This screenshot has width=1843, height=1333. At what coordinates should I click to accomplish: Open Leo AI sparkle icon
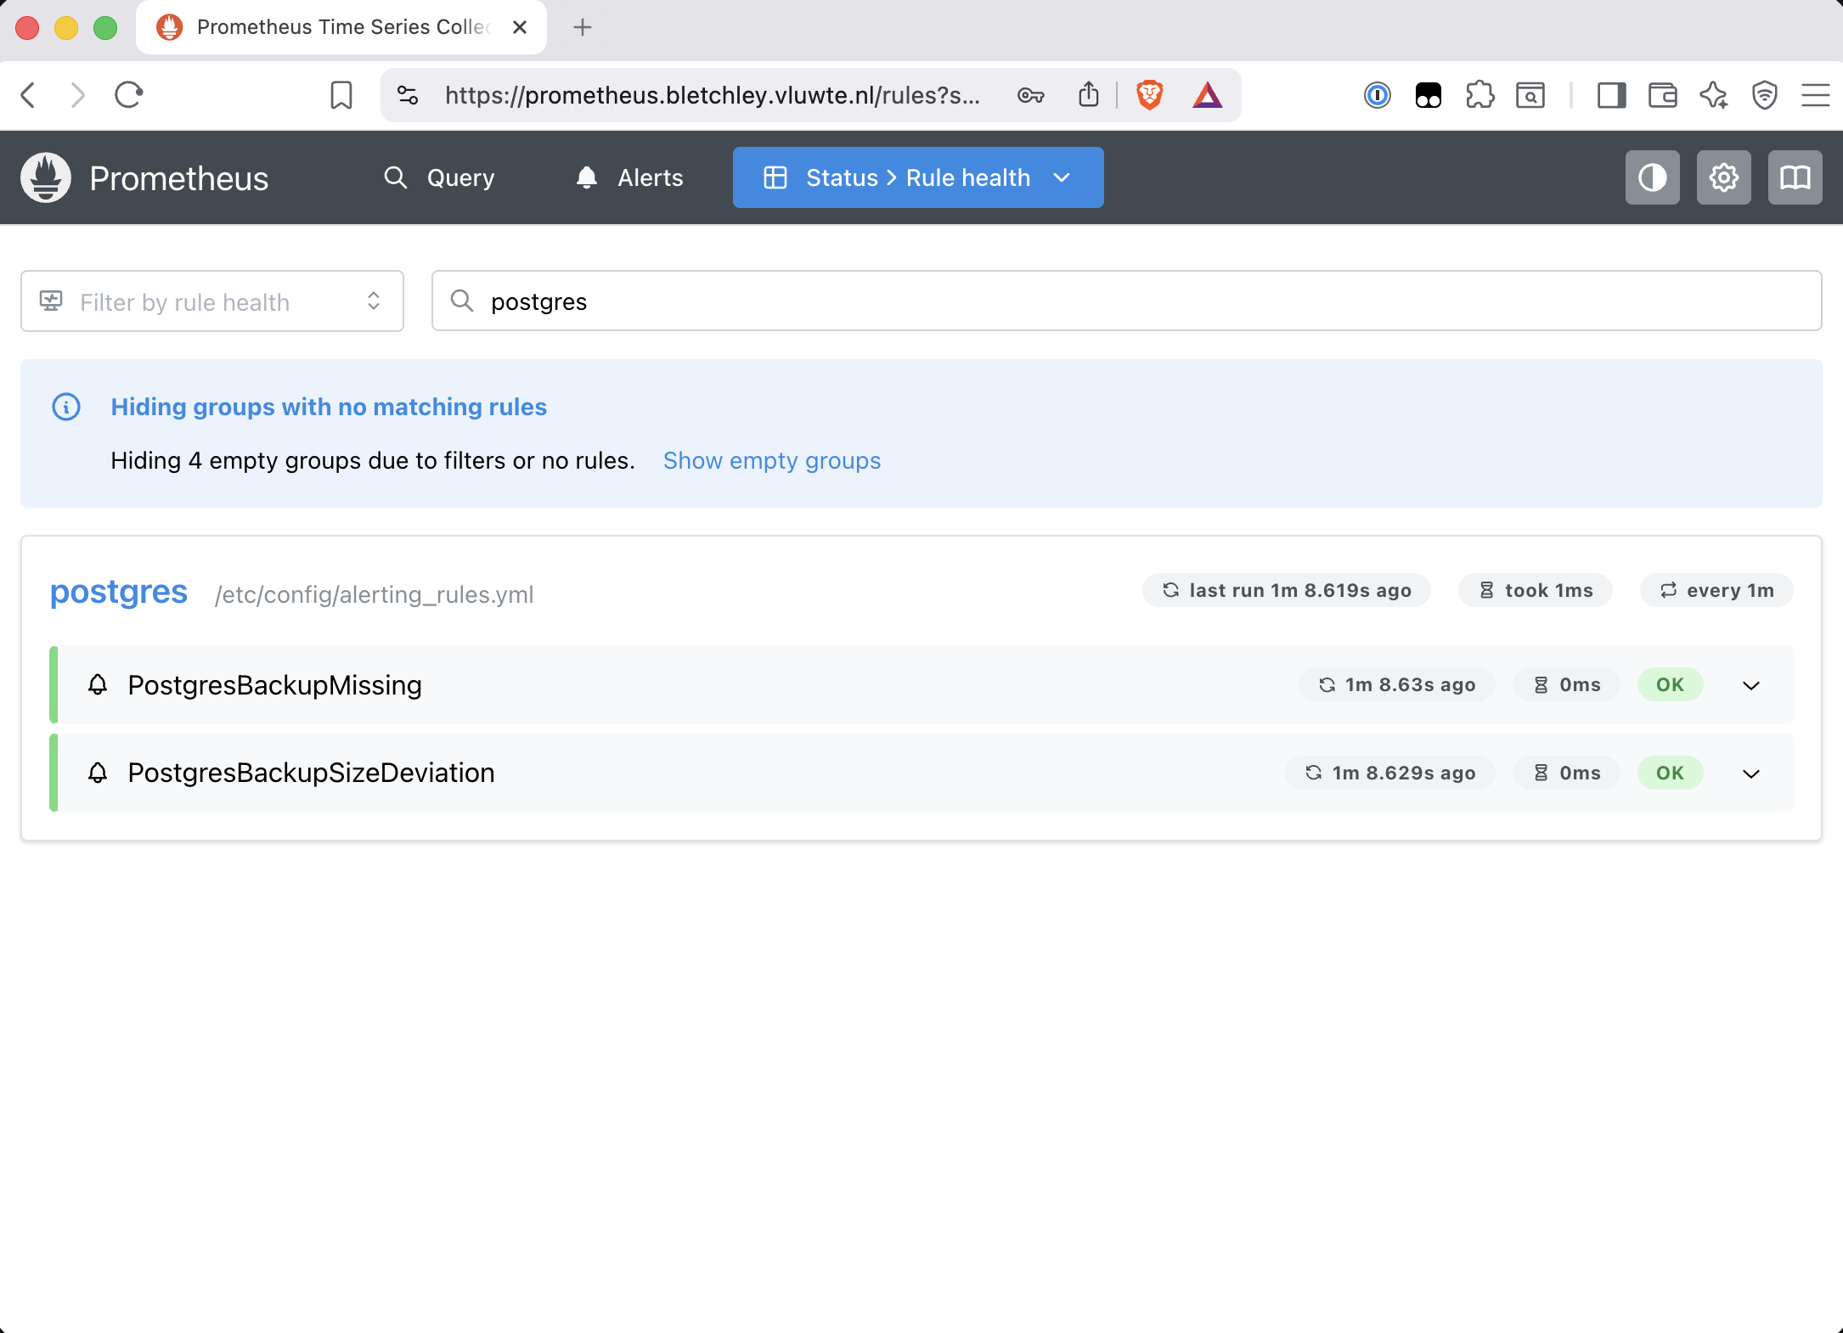[x=1713, y=95]
